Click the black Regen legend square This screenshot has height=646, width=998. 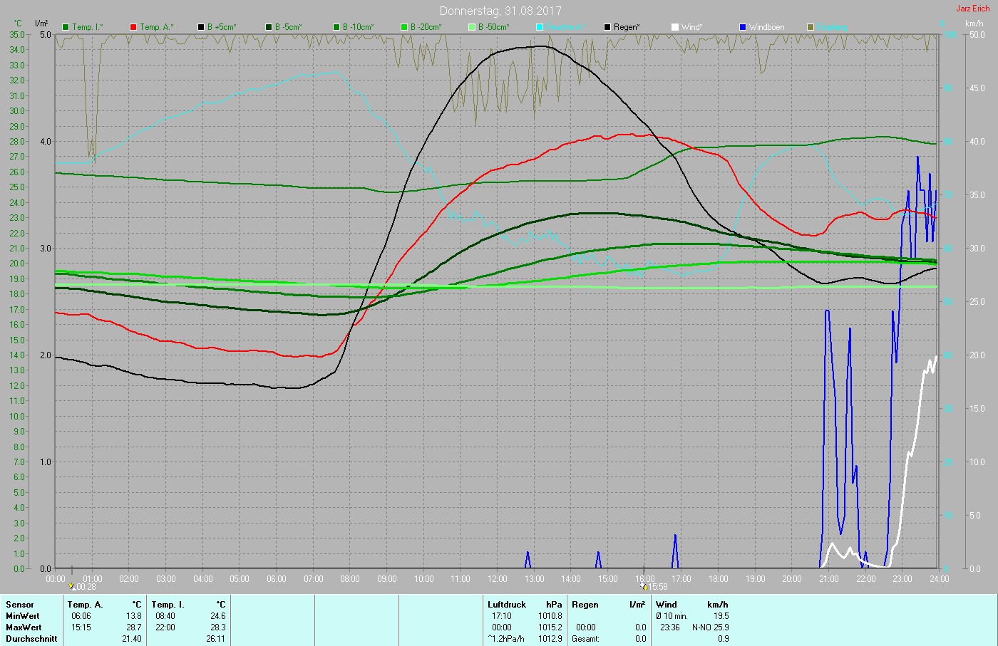[x=607, y=27]
